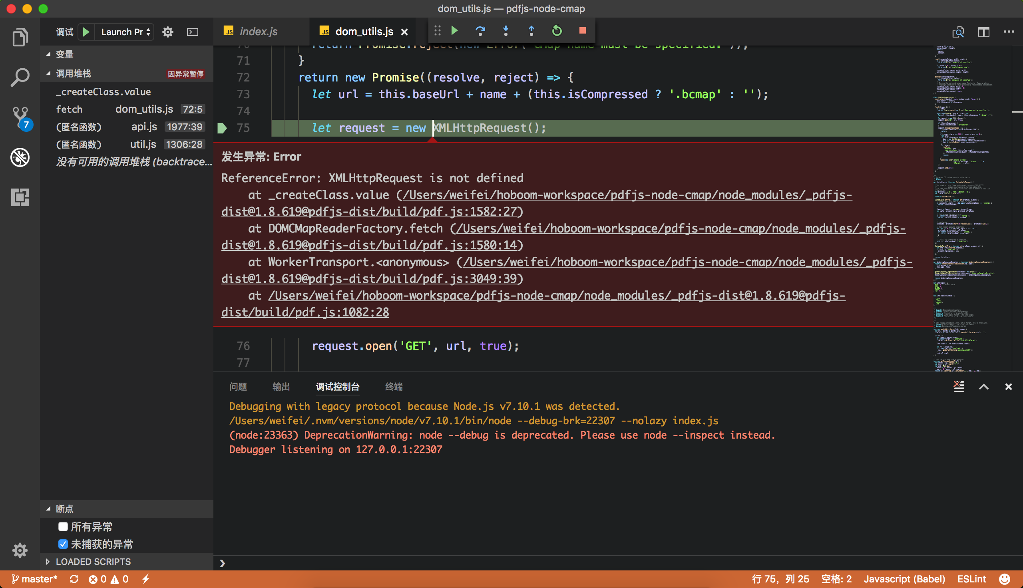Clear the debug console output
This screenshot has width=1023, height=588.
(958, 387)
